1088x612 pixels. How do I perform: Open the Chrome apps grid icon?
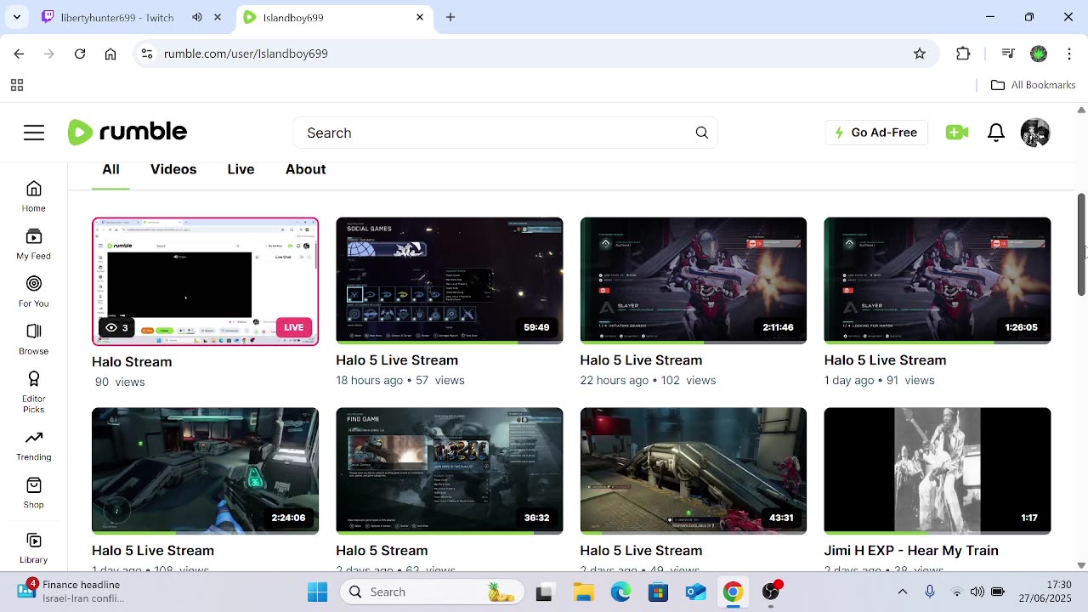click(x=16, y=85)
